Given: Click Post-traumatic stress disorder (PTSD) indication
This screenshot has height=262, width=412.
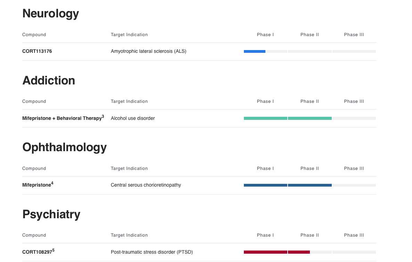Looking at the screenshot, I should [151, 252].
